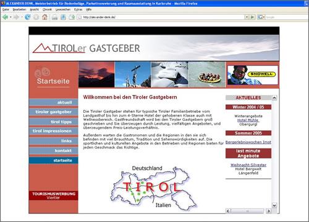Open the tirol impressionen navigation item
Viewport: 309px width, 222px height.
click(x=54, y=131)
